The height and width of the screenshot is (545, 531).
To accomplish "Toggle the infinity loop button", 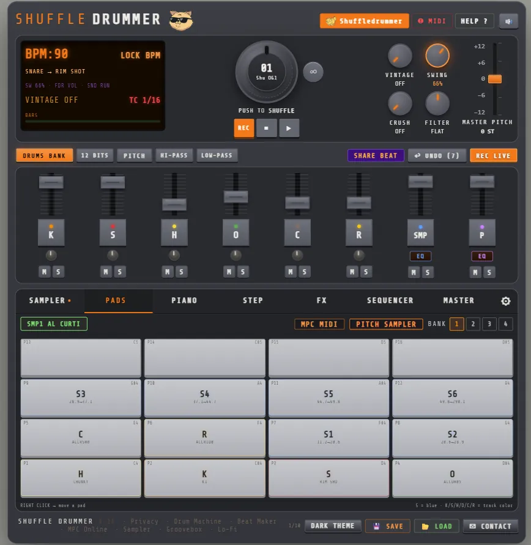I will point(313,72).
